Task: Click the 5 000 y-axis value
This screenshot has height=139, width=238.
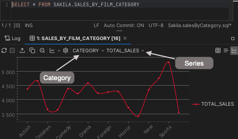Action: (8, 72)
